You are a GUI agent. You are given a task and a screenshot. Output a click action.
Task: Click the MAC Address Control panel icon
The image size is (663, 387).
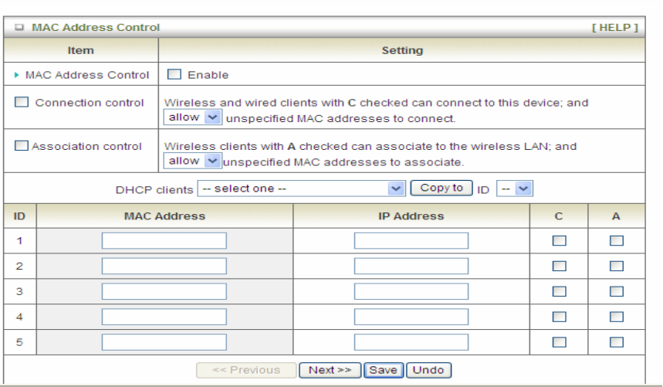[19, 28]
